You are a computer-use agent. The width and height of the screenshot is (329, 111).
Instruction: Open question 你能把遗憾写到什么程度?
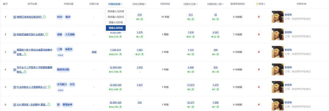pos(31,35)
